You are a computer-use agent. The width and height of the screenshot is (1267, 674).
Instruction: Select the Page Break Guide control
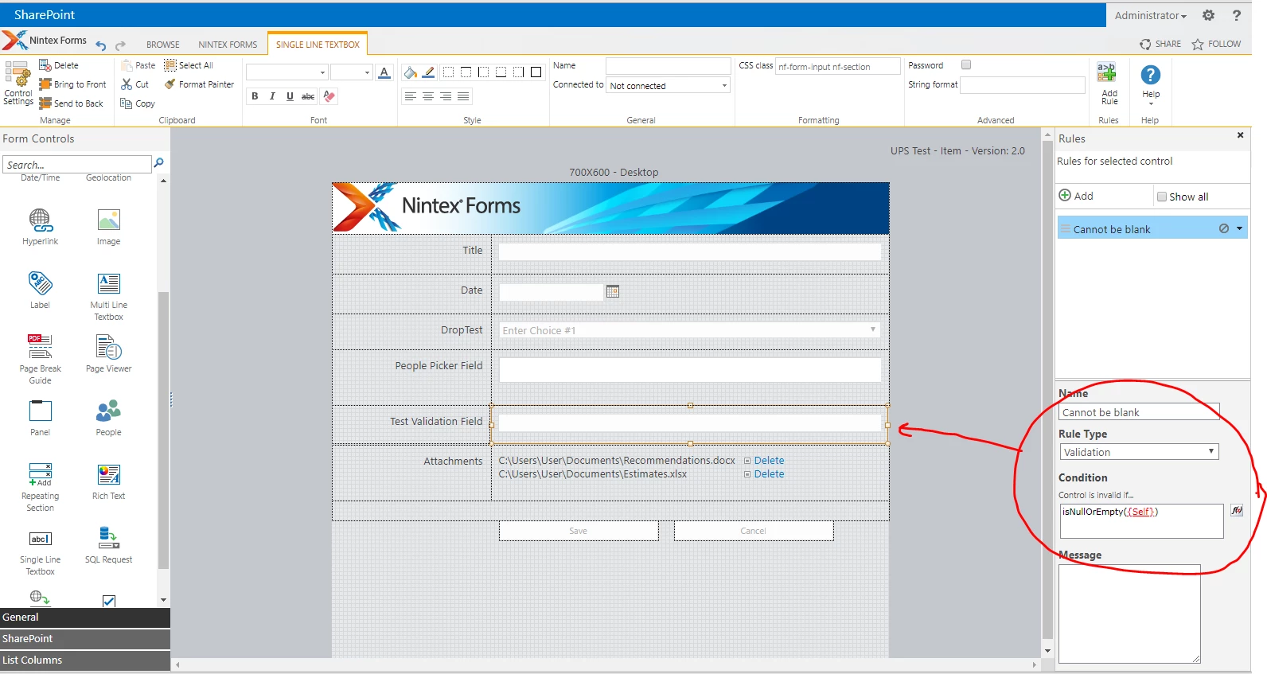point(41,360)
